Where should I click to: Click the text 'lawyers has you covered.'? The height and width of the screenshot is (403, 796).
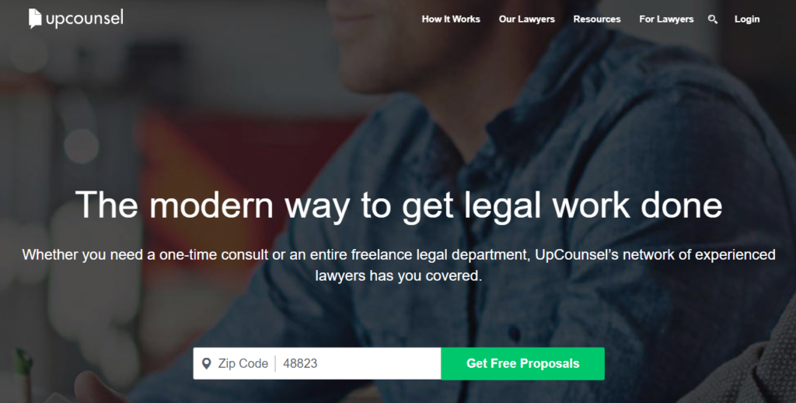pyautogui.click(x=399, y=276)
